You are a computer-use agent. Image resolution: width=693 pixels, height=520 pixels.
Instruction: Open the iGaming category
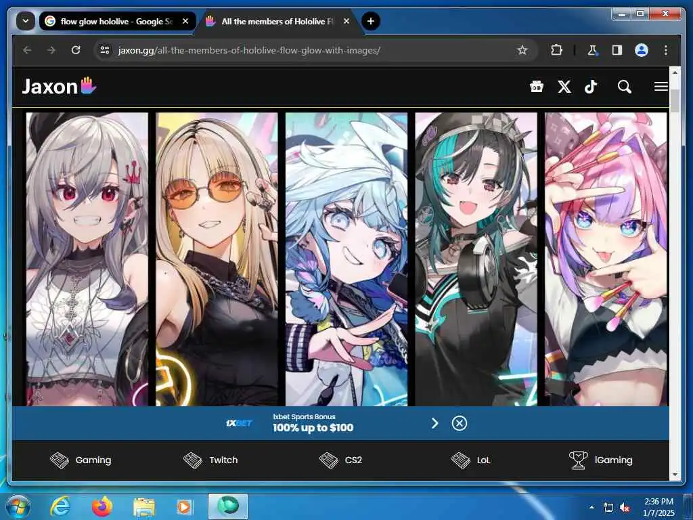tap(601, 460)
